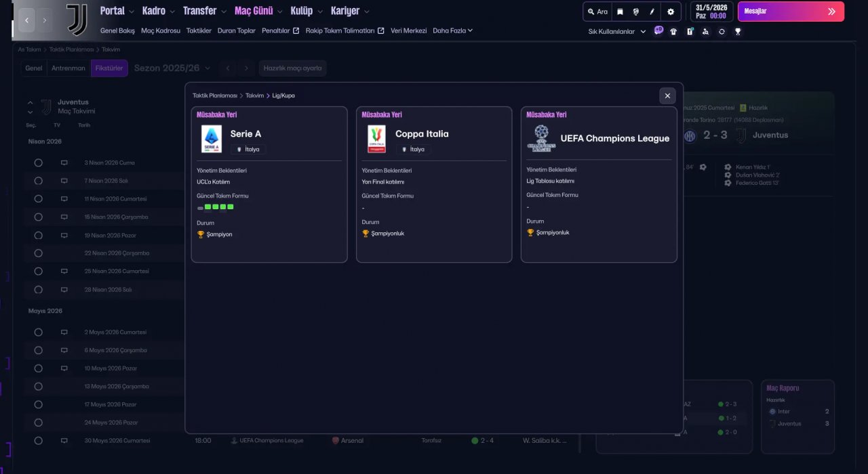Click the report shortcut icon with teal badge

tap(690, 31)
